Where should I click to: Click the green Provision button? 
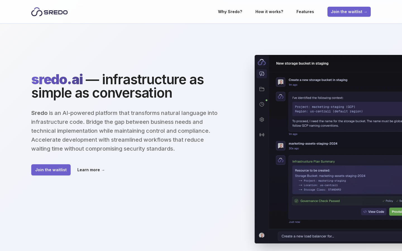pyautogui.click(x=396, y=212)
